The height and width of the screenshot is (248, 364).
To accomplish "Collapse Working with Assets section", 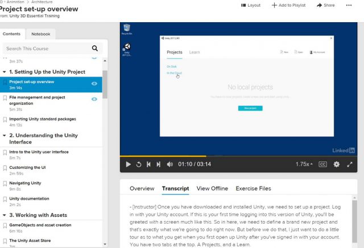I will point(4,215).
